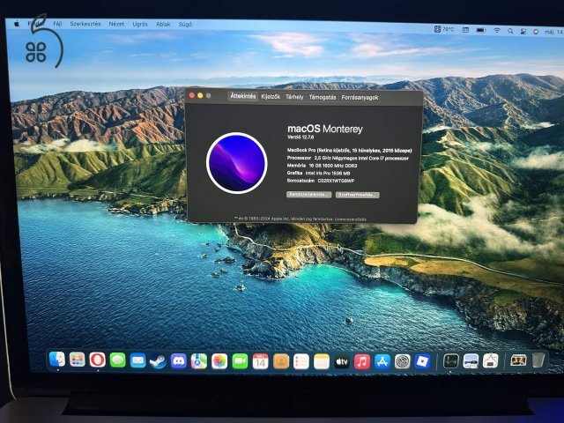Open Launchpad in the Dock
This screenshot has width=564, height=423.
77,360
